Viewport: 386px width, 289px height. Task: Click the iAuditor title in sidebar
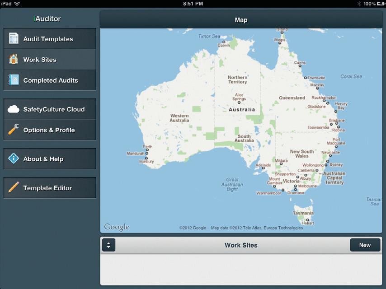click(47, 19)
